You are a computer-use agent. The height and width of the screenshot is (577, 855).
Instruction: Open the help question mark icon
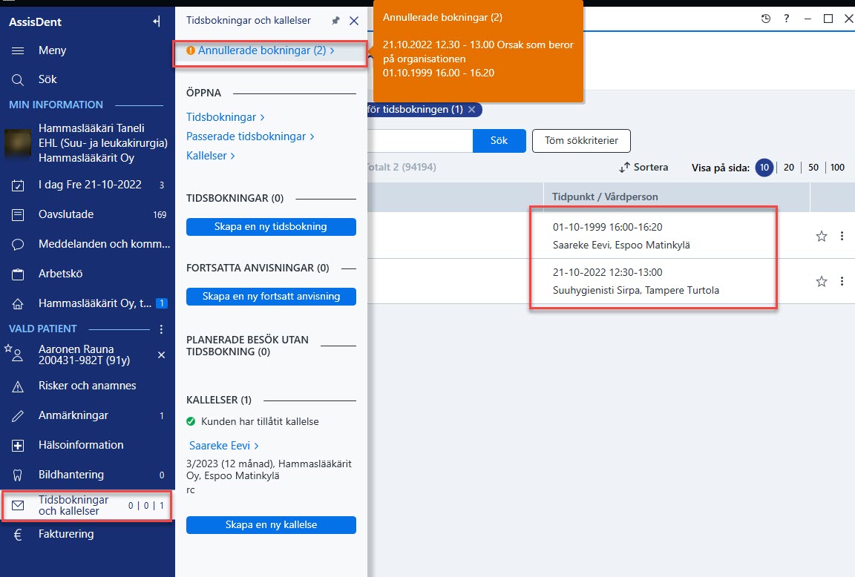pyautogui.click(x=786, y=19)
